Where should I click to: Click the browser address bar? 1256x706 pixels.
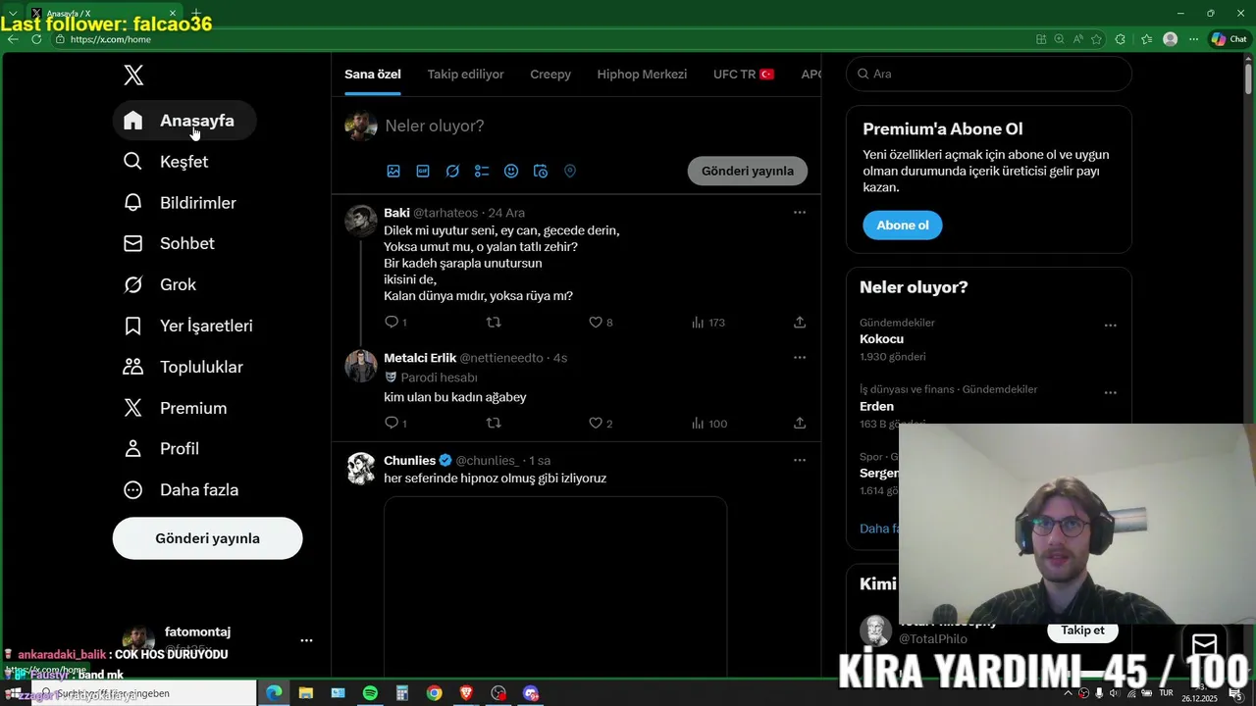point(540,39)
